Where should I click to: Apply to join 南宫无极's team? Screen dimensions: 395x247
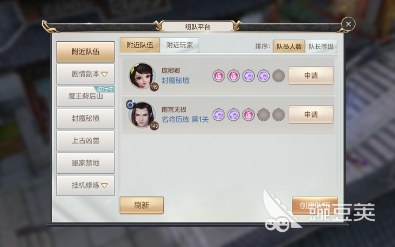[x=311, y=115]
